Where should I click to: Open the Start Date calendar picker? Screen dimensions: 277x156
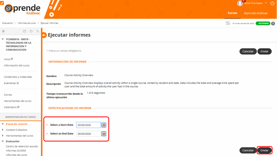tap(104, 125)
